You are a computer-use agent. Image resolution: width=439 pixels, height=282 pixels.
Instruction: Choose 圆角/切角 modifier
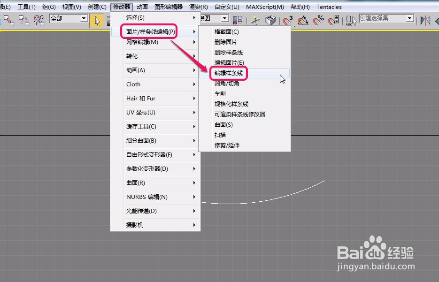(x=245, y=84)
